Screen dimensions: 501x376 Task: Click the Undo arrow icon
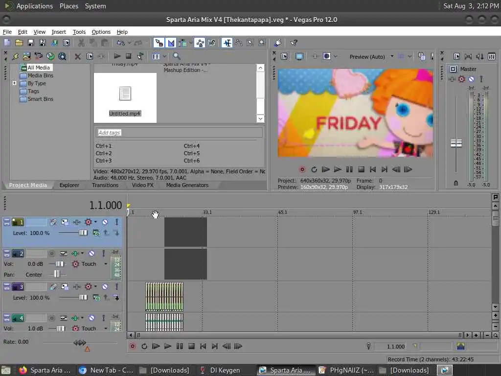120,43
